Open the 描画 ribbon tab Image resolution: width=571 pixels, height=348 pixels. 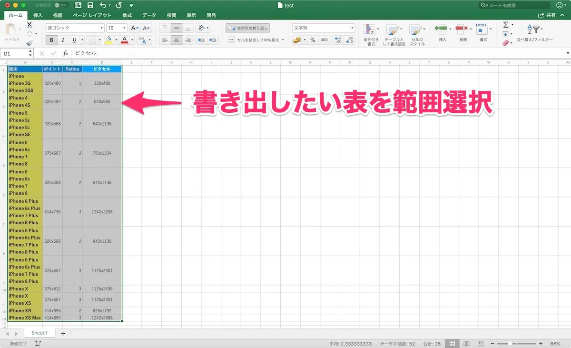coord(58,15)
